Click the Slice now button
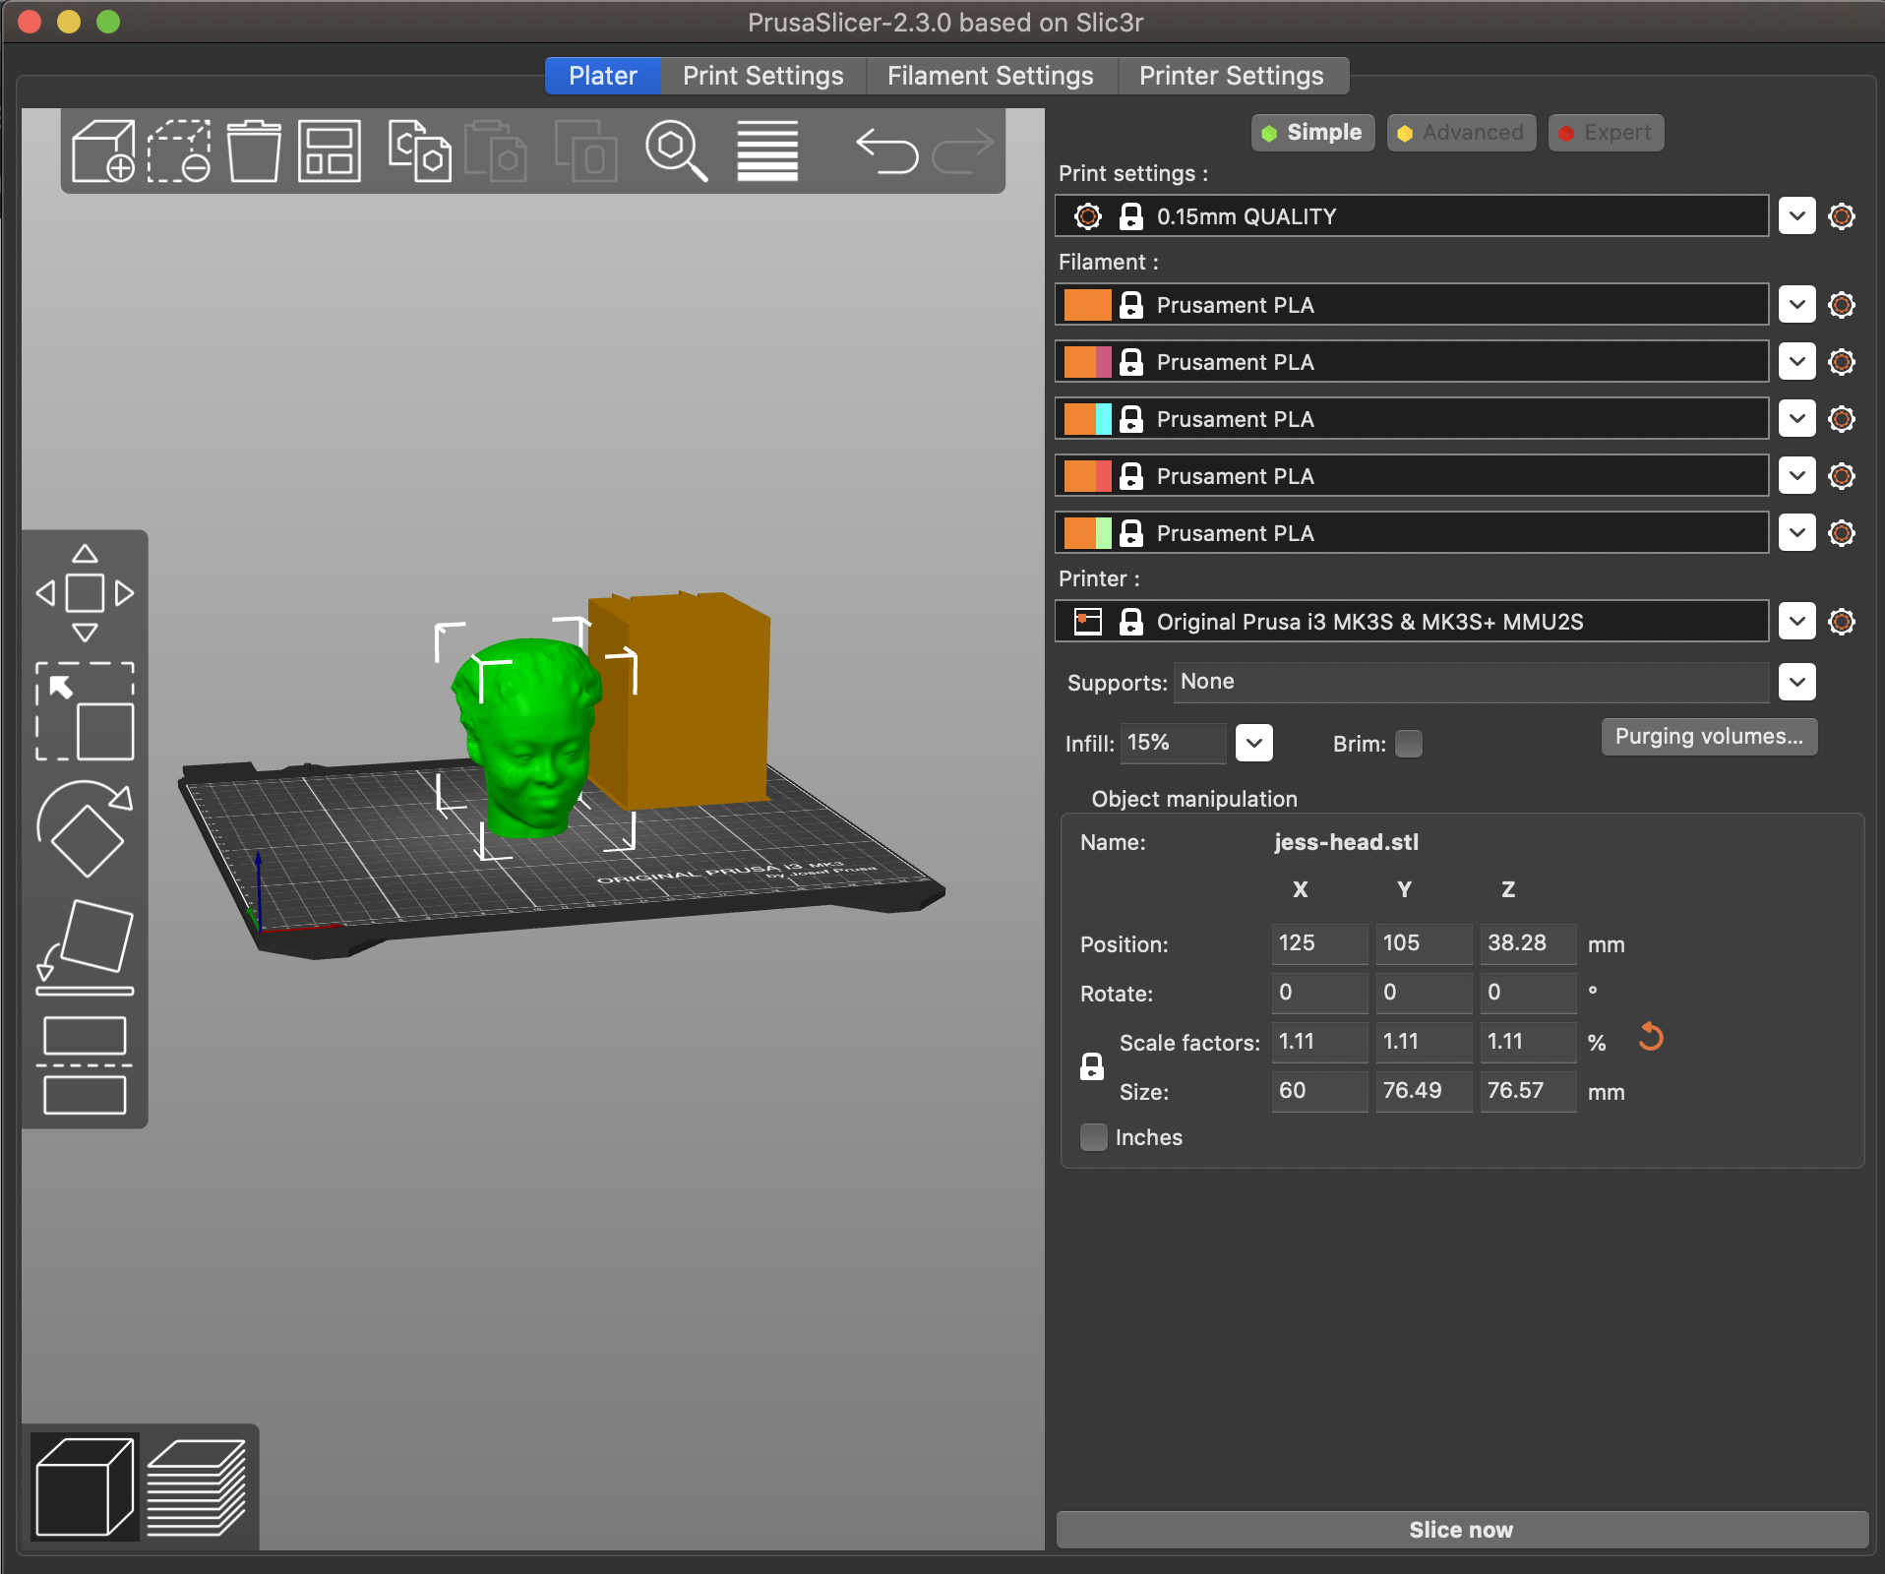The height and width of the screenshot is (1574, 1885). point(1461,1530)
